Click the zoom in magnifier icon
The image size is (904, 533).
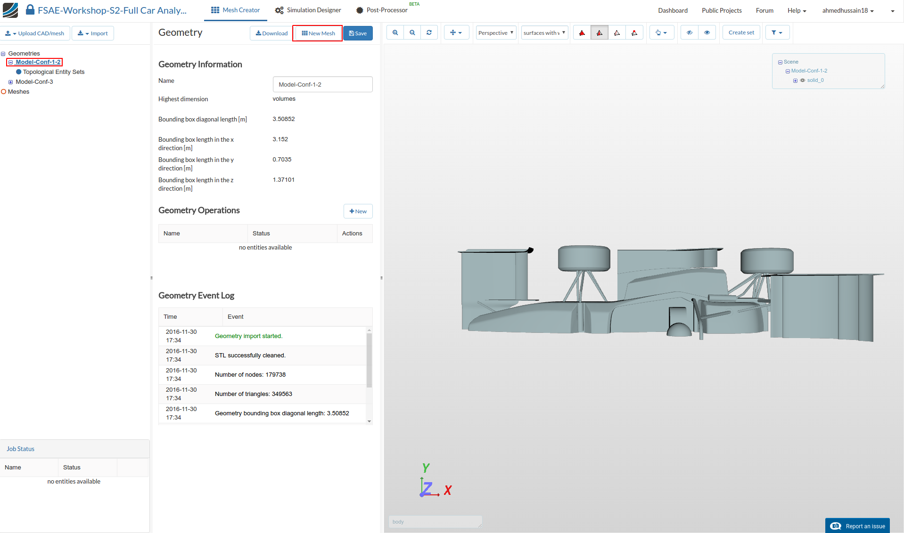pos(395,32)
